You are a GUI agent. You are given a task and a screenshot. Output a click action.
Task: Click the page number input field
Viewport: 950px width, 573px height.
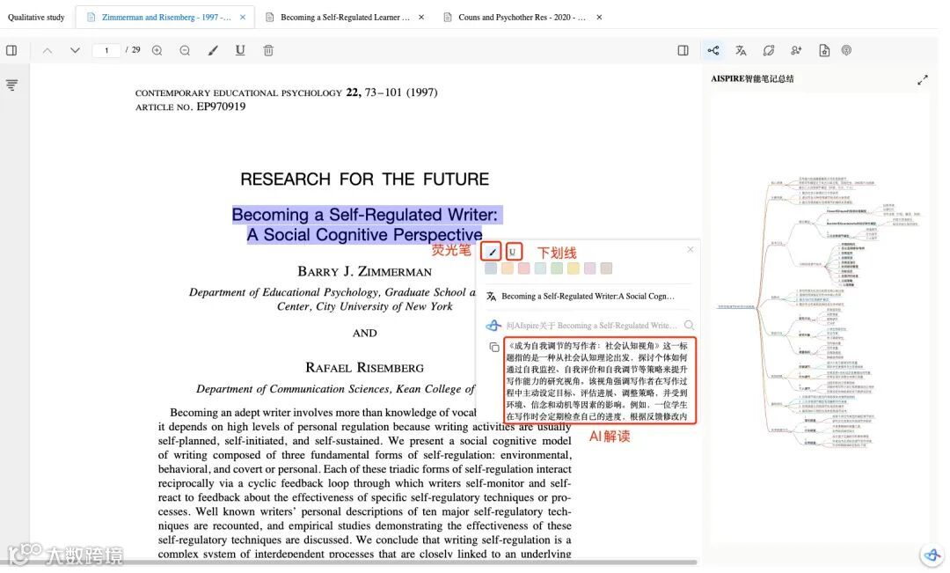tap(106, 50)
